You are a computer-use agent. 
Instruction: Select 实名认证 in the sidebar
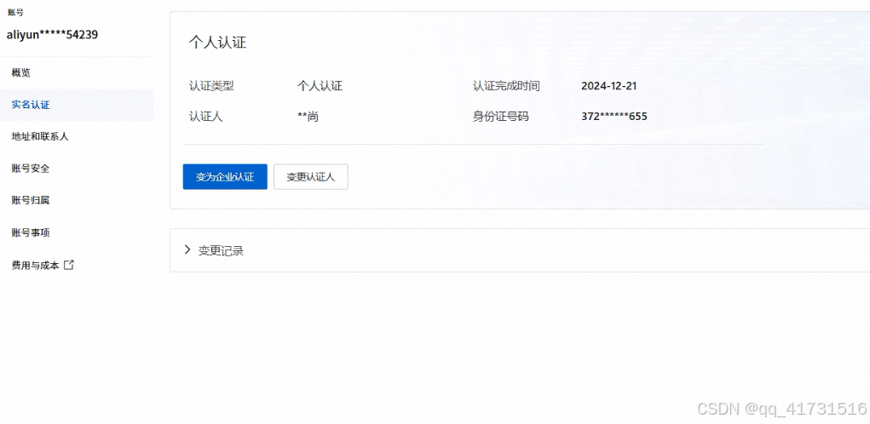tap(31, 105)
